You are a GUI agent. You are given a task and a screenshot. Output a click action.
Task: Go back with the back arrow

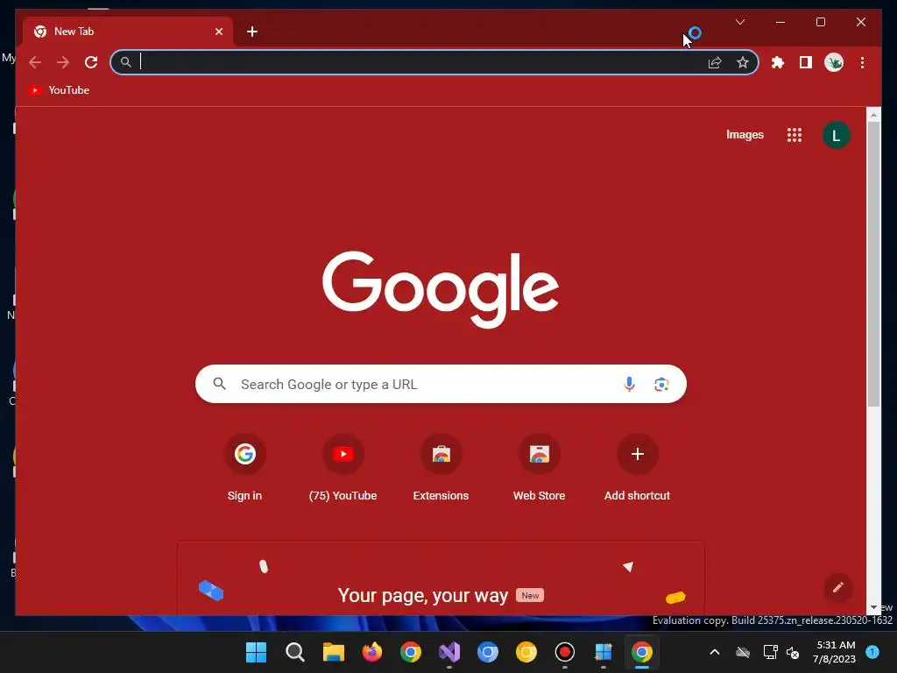click(x=35, y=62)
